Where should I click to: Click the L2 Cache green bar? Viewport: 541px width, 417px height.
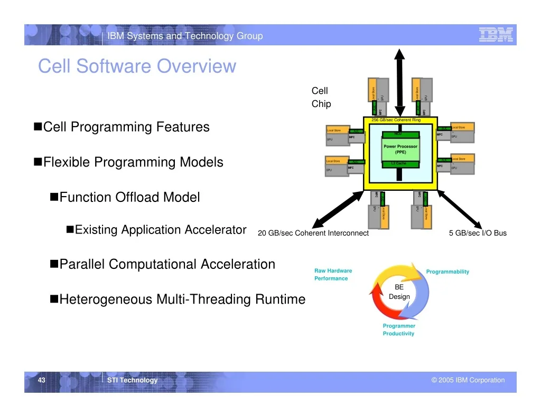click(400, 164)
